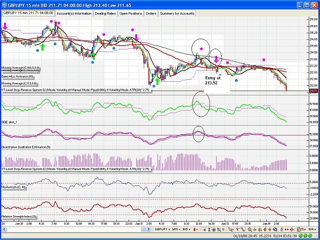320x240 pixels.
Task: Click the Quantitative Qualitative Estimation(5) label
Action: pos(26,147)
